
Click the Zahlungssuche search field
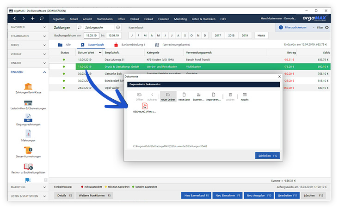tap(99, 27)
